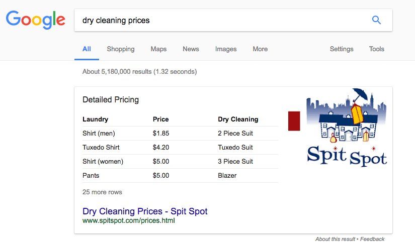Switch to the Images tab
The image size is (415, 245).
click(x=226, y=49)
